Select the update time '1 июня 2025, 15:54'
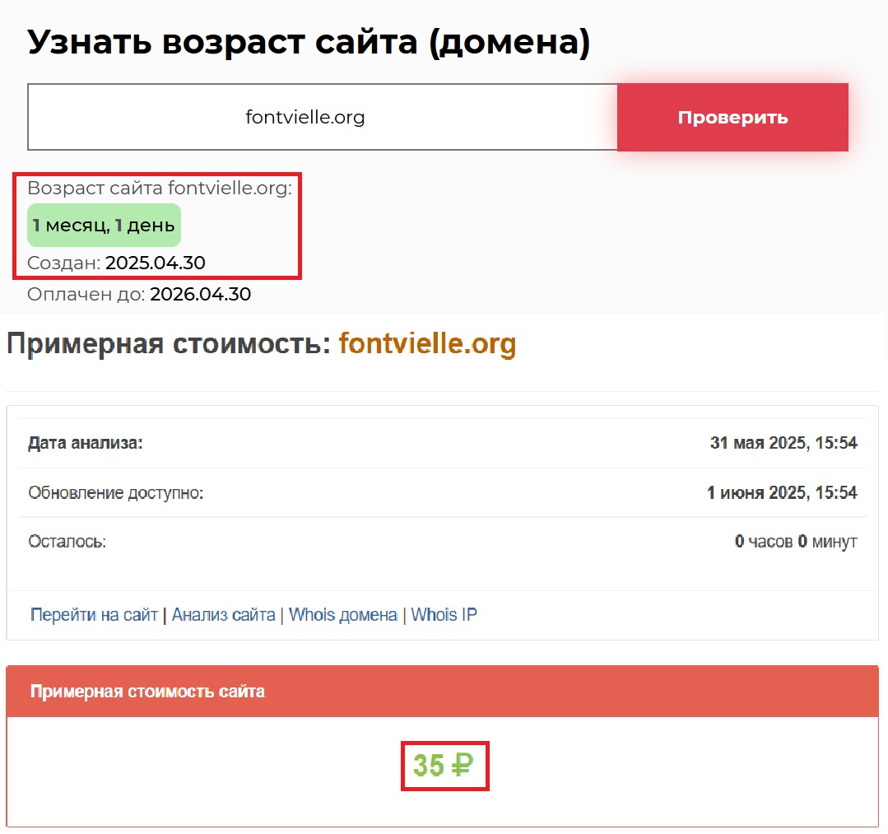888x834 pixels. tap(781, 493)
